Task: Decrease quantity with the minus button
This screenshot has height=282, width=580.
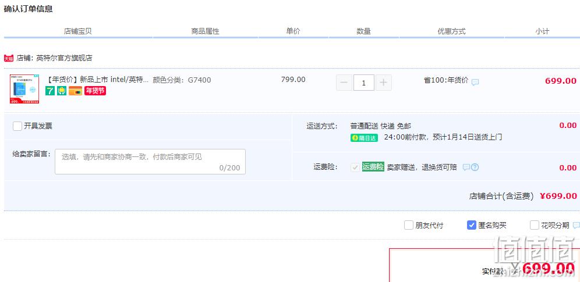Action: [x=344, y=83]
